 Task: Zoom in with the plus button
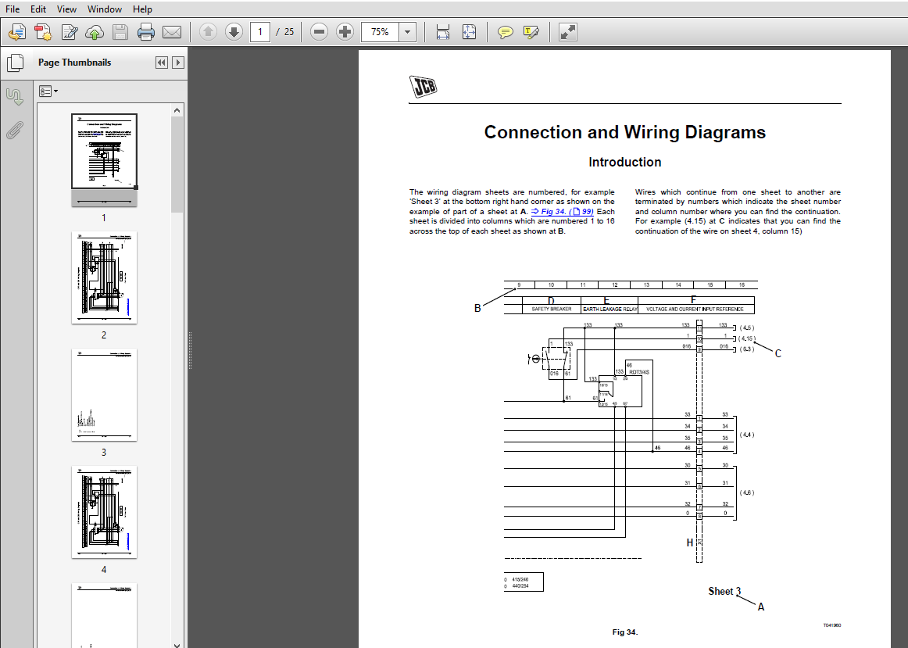click(x=345, y=32)
